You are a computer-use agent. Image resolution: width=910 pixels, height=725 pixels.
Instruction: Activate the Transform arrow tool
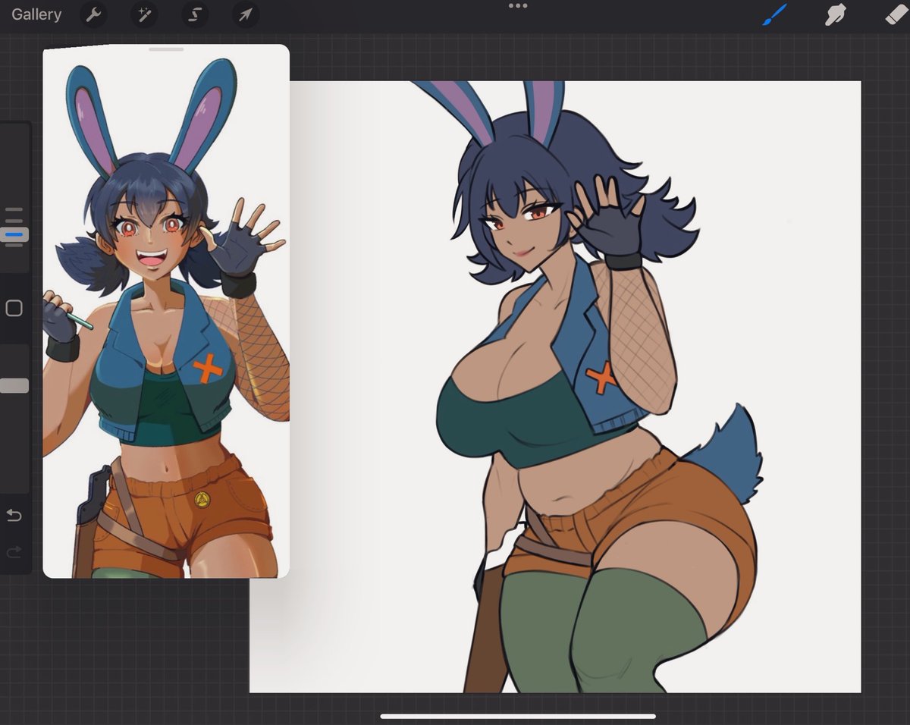tap(245, 14)
